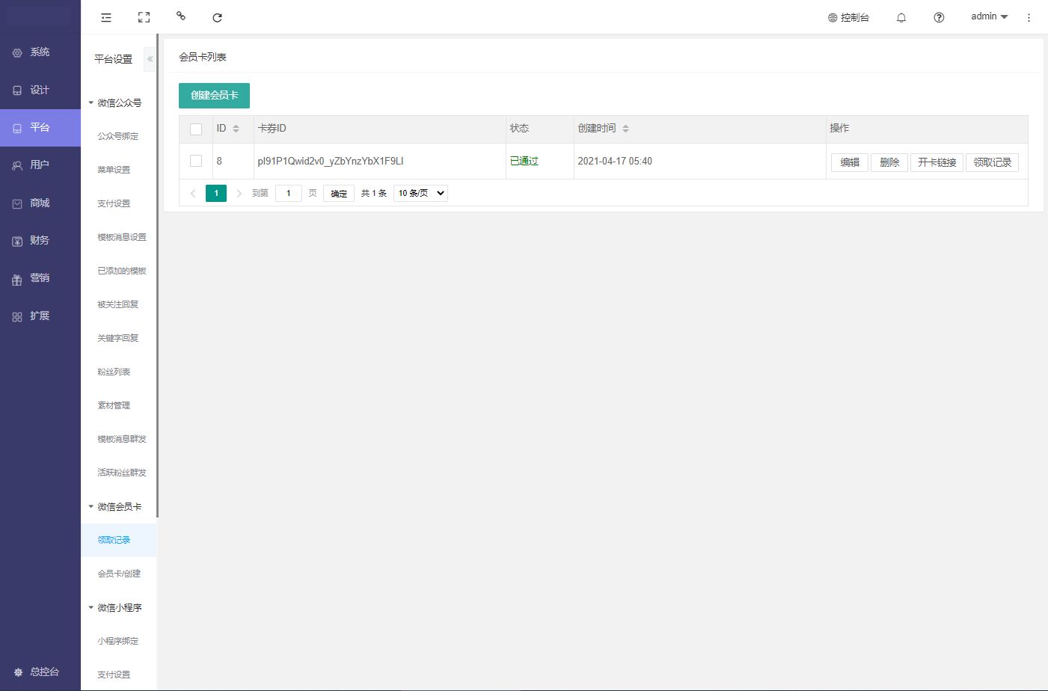Open 控制台 from the top bar
1048x691 pixels.
848,17
